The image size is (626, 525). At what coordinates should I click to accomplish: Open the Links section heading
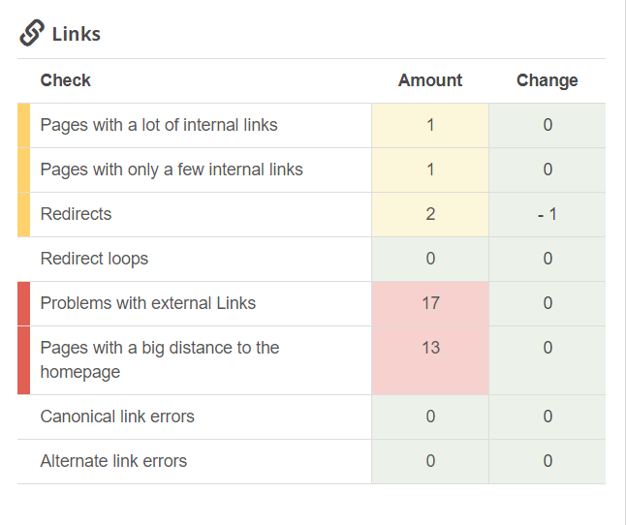click(76, 34)
